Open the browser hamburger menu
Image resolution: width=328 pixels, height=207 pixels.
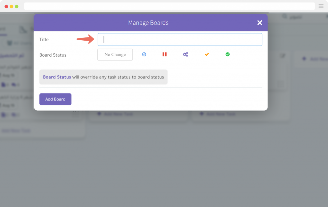(x=321, y=6)
